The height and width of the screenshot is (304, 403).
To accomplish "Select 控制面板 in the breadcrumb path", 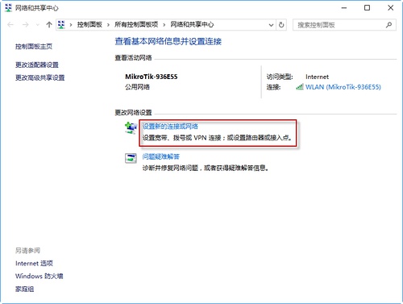I will click(x=89, y=25).
